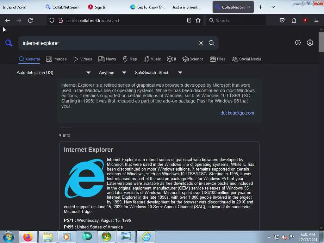Go back to the previous page
The image size is (324, 243).
8,21
